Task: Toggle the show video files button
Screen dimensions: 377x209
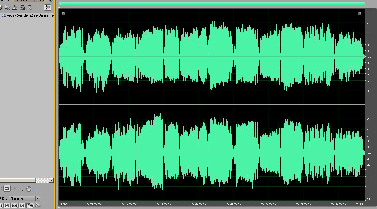Action: click(14, 205)
